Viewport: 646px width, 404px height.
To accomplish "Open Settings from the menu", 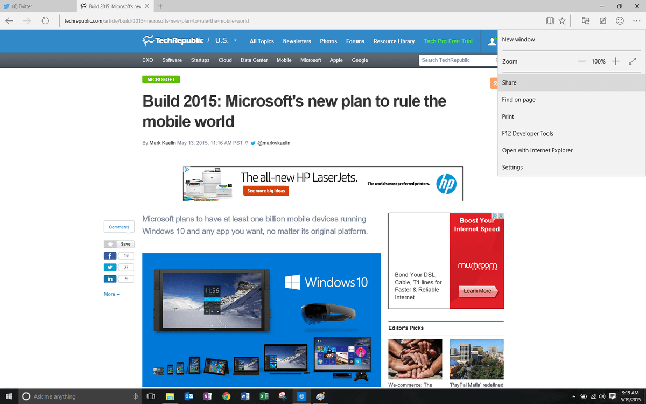I will 512,167.
